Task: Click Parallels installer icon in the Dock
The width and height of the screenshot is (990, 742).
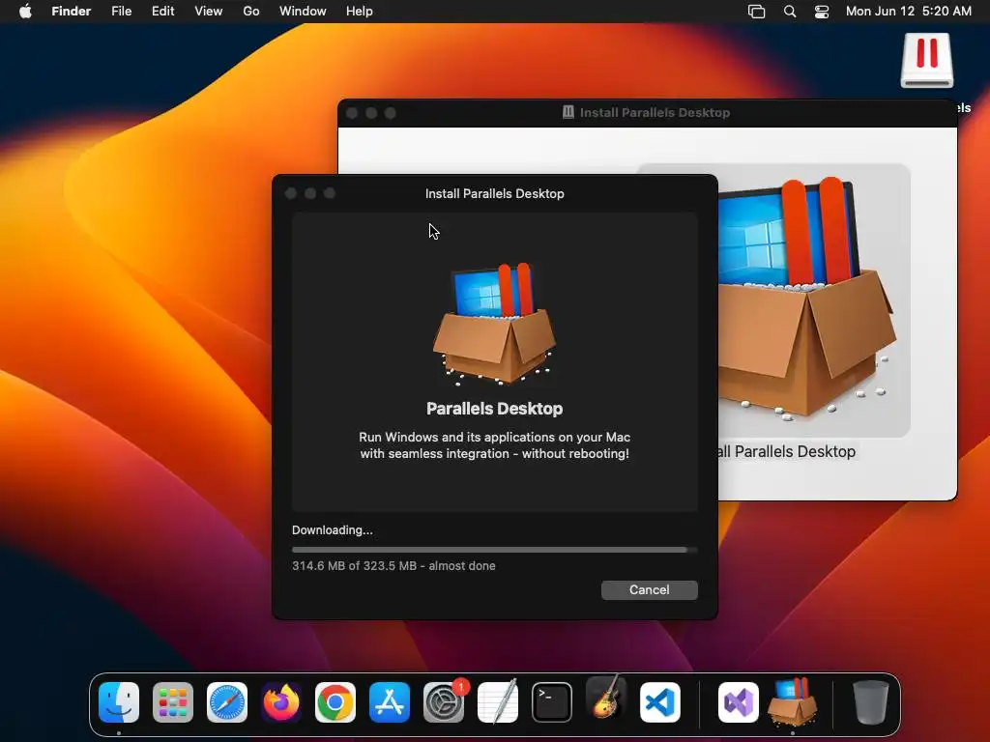Action: point(793,701)
